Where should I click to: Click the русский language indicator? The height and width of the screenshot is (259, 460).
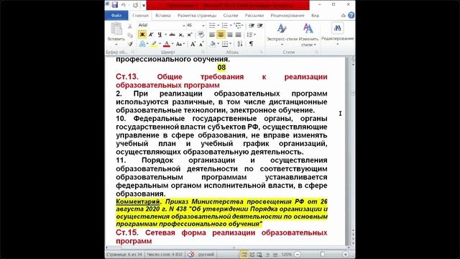[206, 254]
